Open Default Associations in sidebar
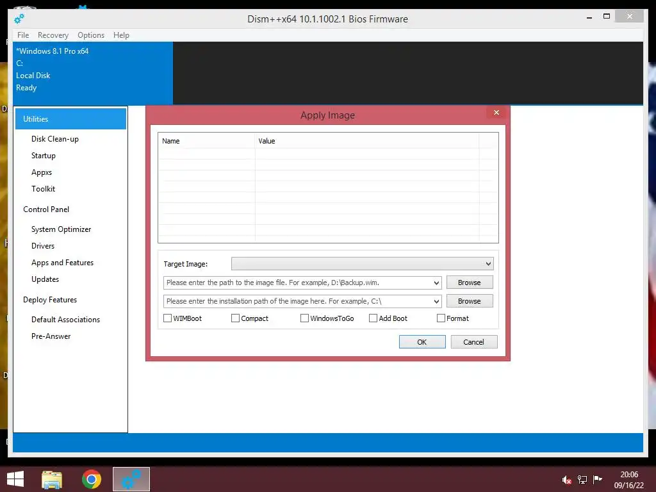 [66, 320]
